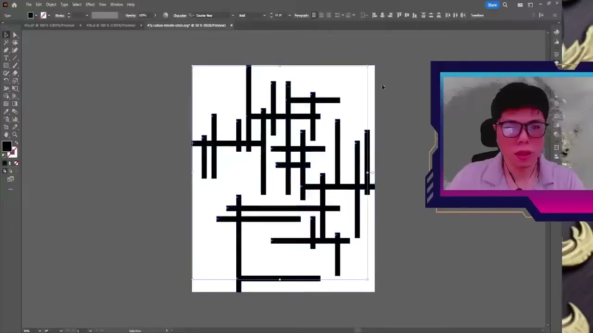593x333 pixels.
Task: Select the Selection tool arrow
Action: [6, 35]
